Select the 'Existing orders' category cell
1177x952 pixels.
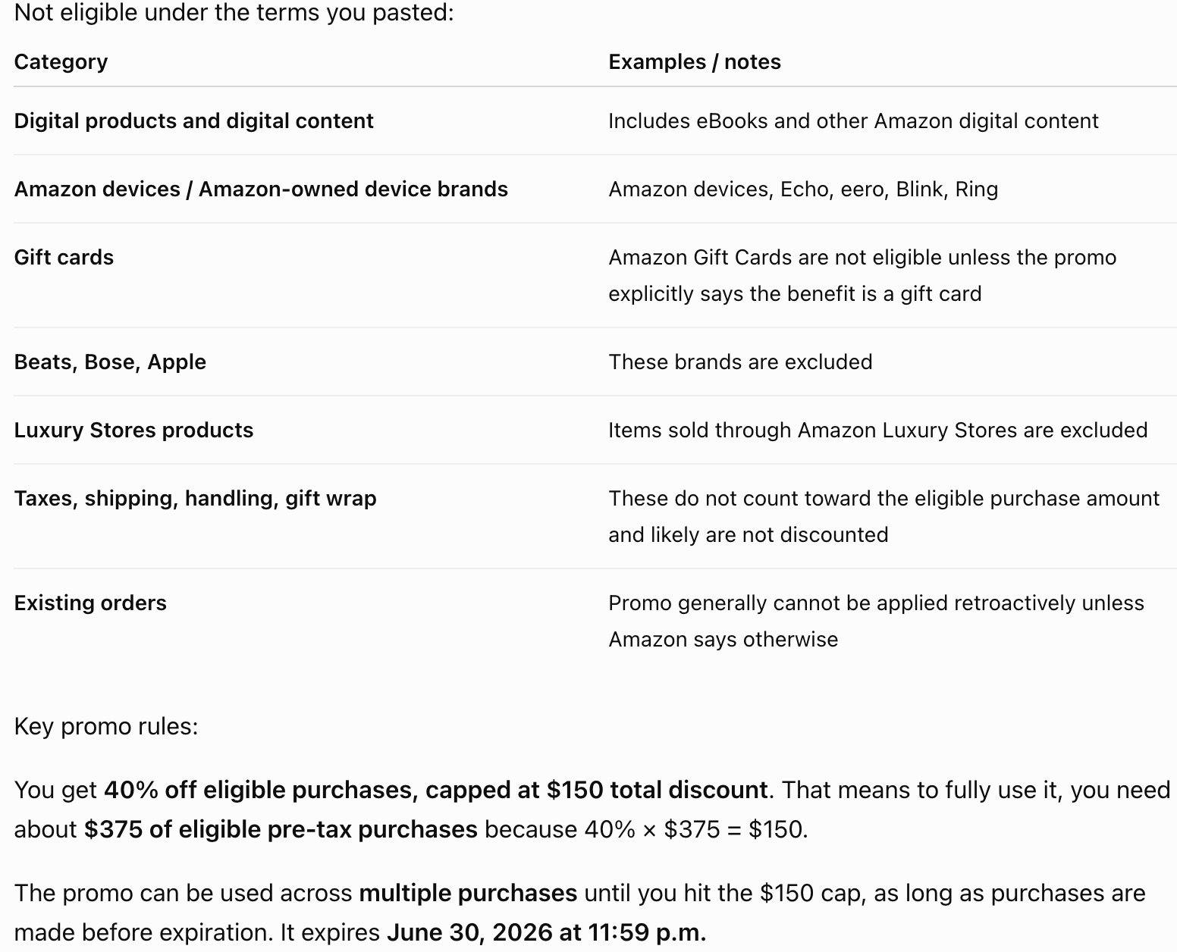coord(90,603)
